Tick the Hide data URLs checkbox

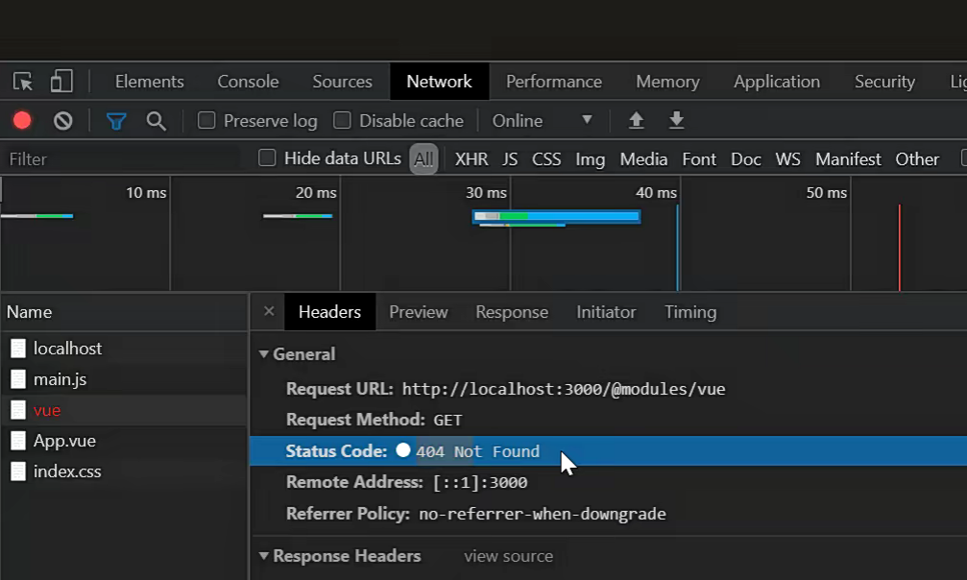(x=267, y=158)
